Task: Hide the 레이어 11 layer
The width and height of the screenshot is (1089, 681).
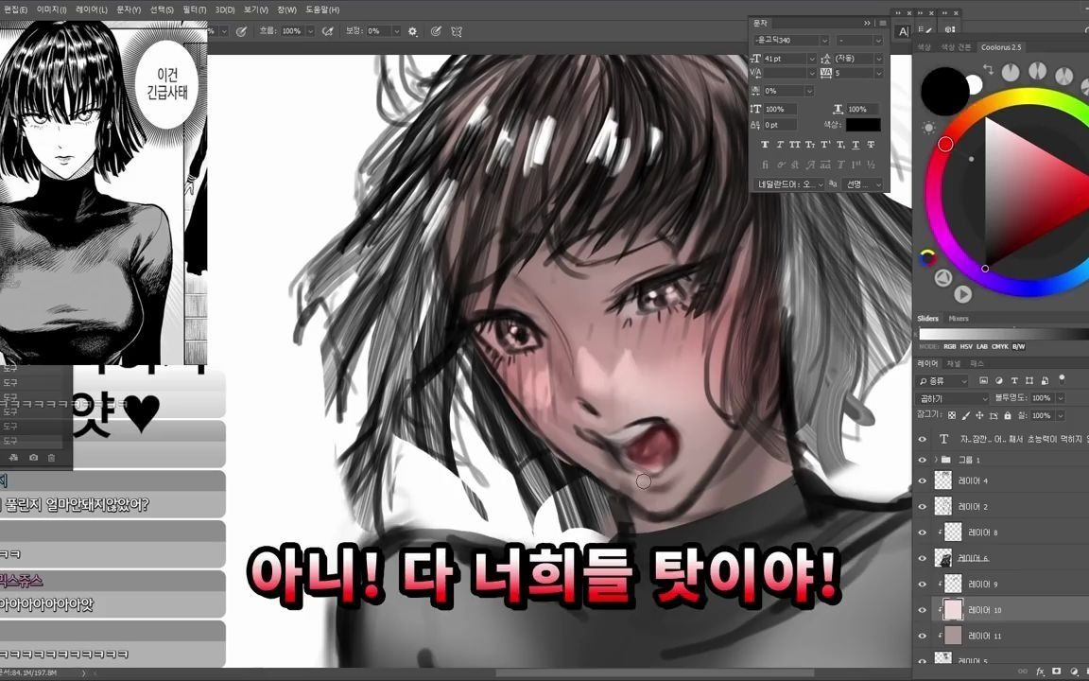Action: pyautogui.click(x=923, y=636)
